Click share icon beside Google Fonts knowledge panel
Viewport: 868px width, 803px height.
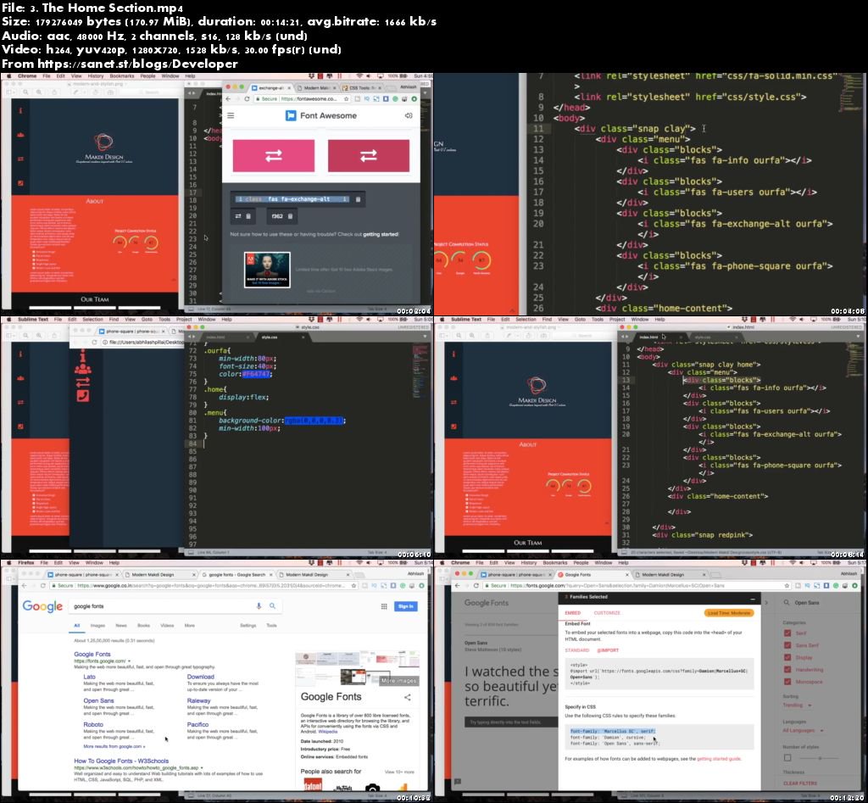pos(408,697)
